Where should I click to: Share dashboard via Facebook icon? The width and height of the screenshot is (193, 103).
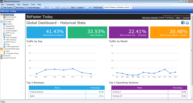[x=183, y=23]
